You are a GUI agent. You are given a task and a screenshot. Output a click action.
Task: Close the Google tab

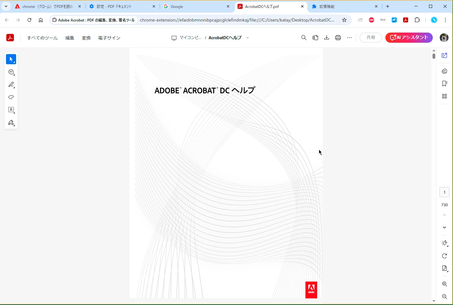228,6
